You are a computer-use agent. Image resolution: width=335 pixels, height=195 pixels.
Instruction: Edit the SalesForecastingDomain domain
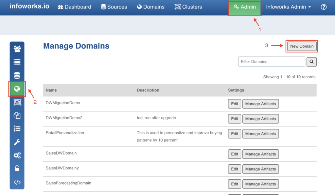coord(234,184)
